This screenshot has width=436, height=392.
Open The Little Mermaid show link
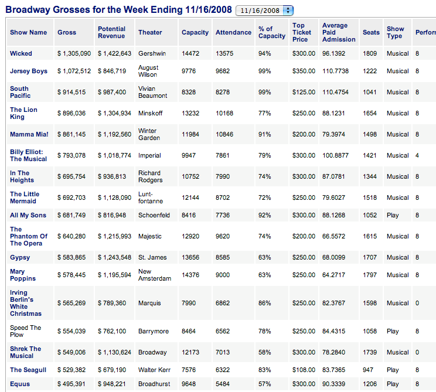point(25,197)
